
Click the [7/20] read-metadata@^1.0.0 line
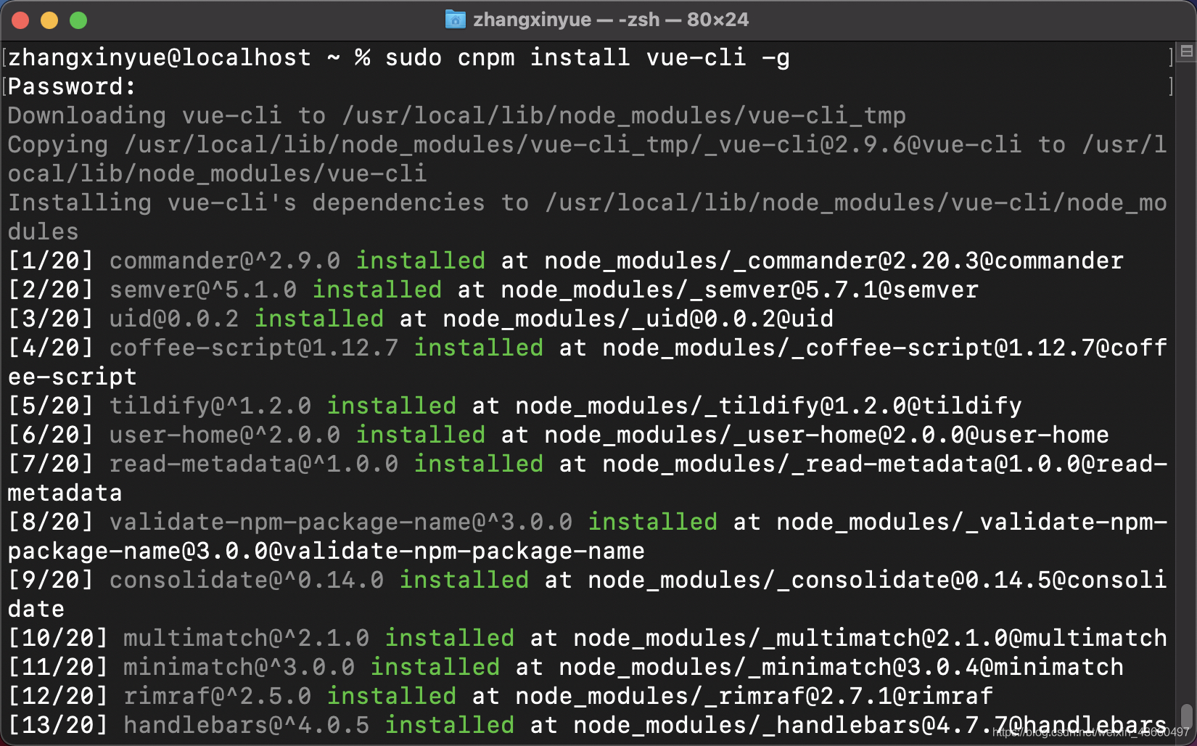click(x=588, y=478)
